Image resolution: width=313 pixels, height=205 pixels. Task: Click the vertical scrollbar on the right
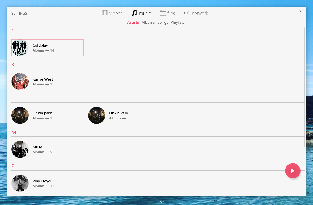pos(304,87)
